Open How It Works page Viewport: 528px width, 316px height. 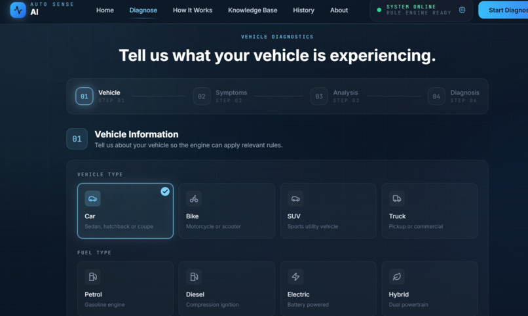pyautogui.click(x=193, y=10)
